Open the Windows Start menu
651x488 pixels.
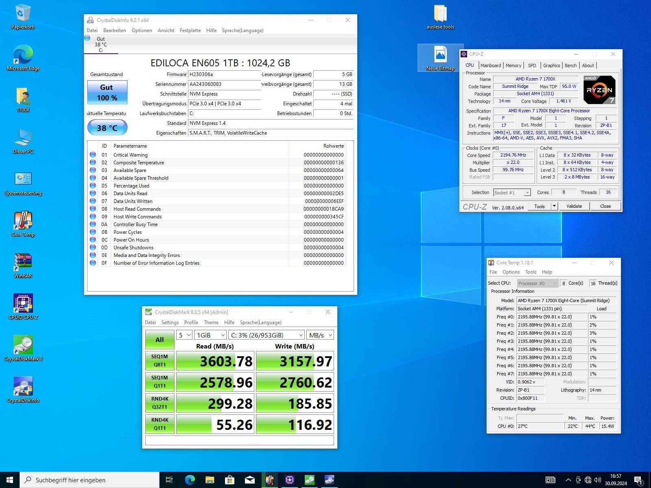point(10,480)
